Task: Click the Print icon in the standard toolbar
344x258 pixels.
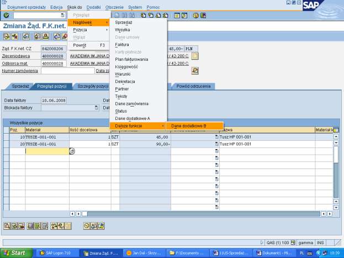Action: coord(117,15)
